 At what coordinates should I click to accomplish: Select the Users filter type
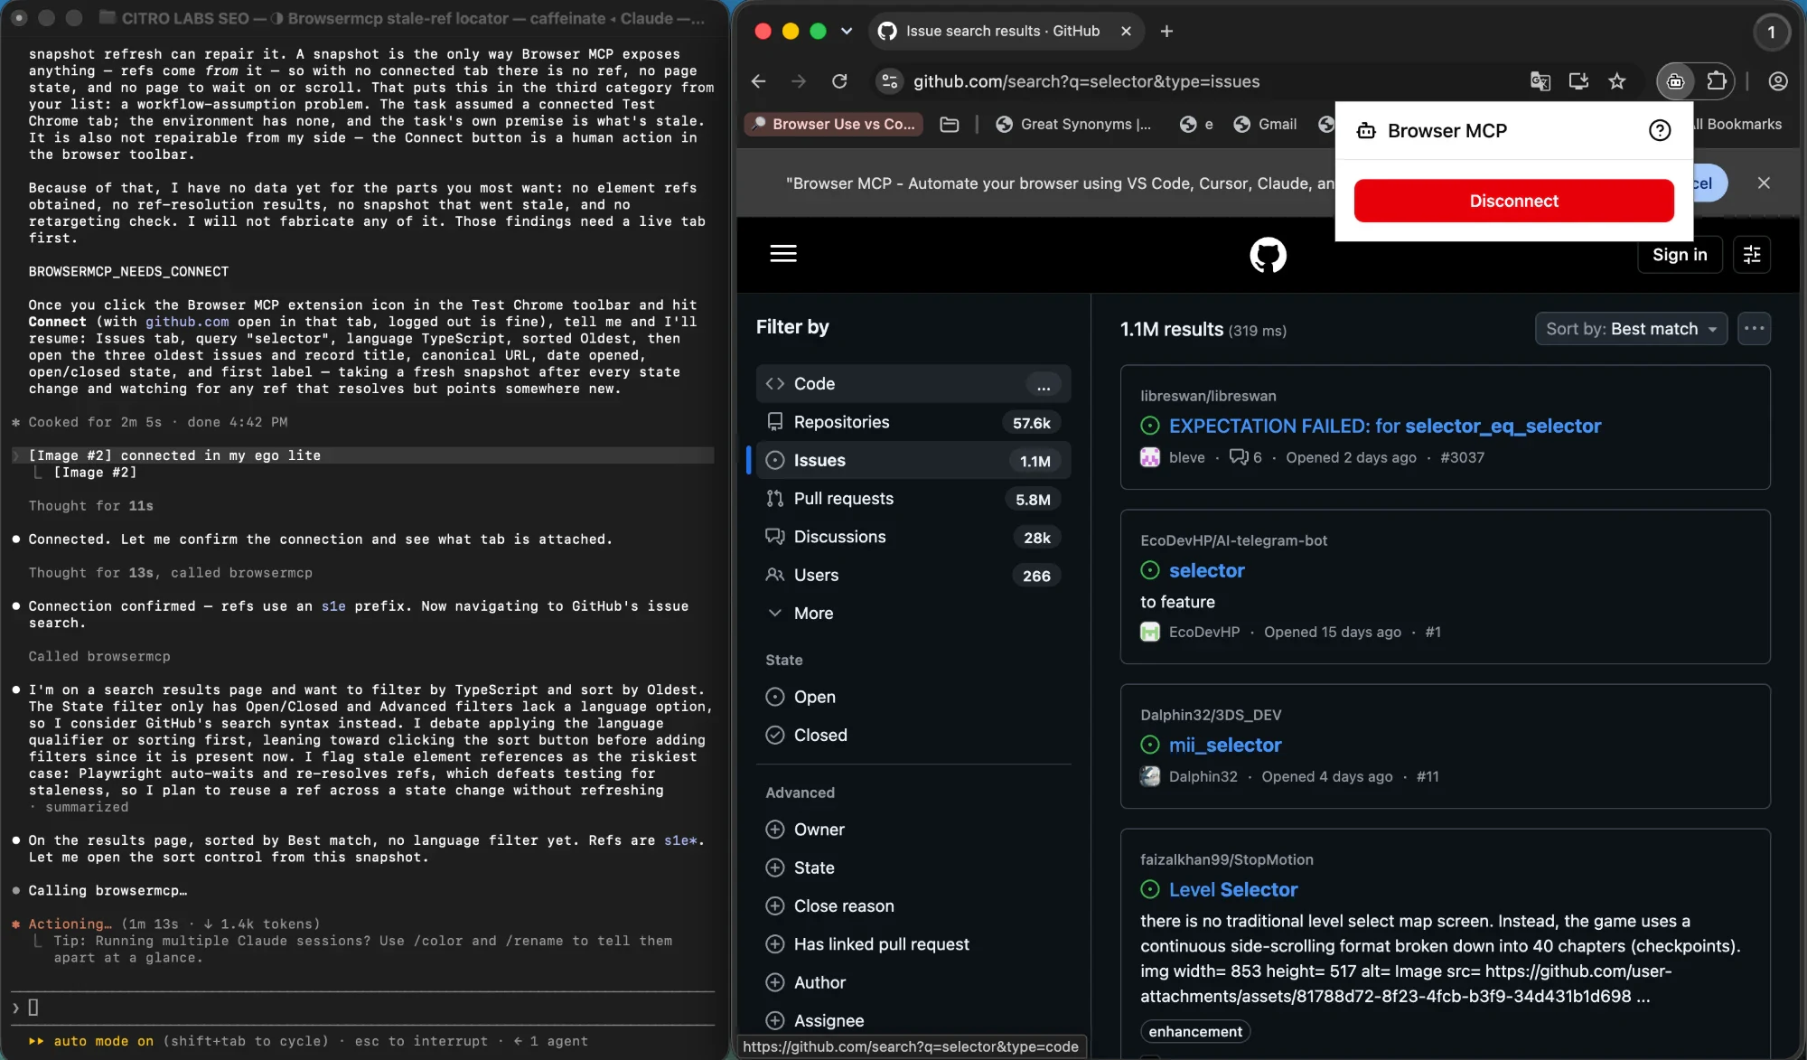[913, 575]
